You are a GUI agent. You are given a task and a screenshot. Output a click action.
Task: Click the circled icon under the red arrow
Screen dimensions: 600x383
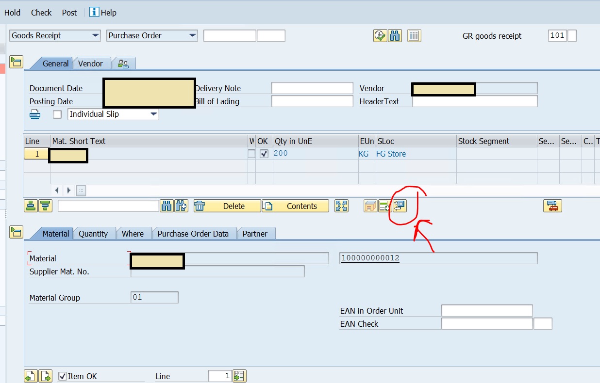coord(400,206)
